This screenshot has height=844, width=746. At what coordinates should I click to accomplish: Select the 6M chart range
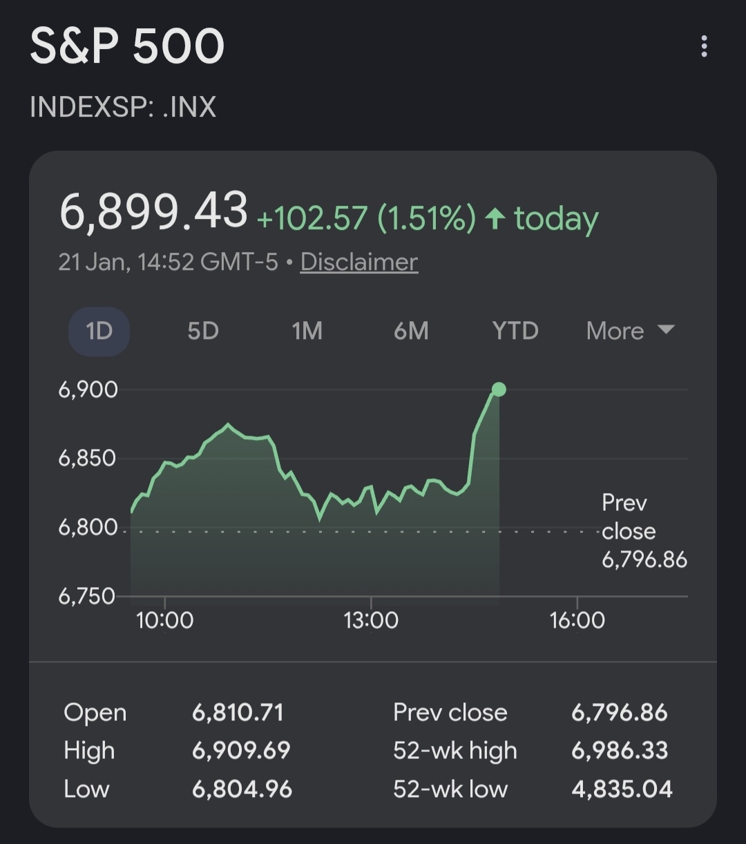click(411, 331)
